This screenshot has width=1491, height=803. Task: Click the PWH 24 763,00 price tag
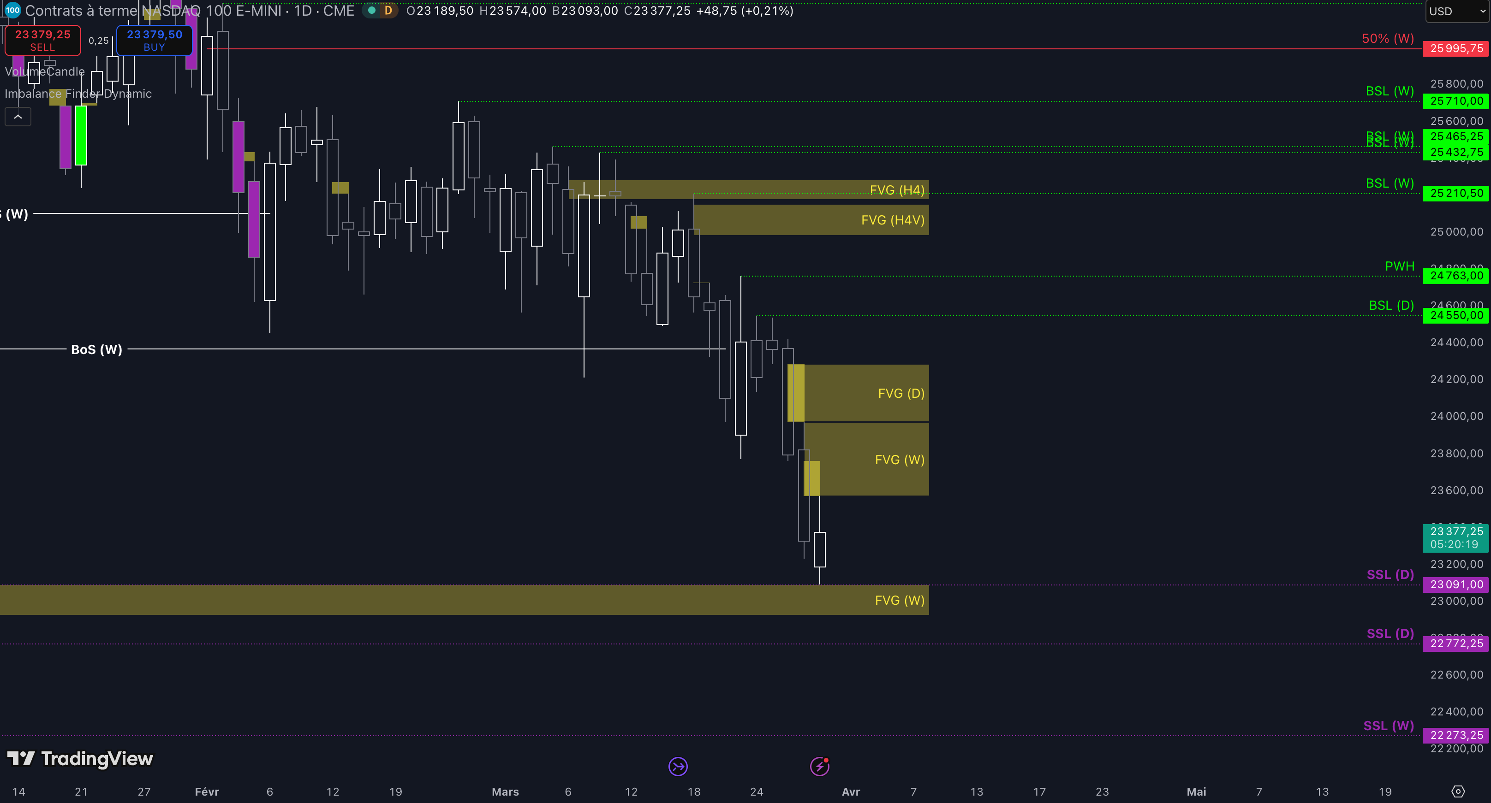[1455, 276]
